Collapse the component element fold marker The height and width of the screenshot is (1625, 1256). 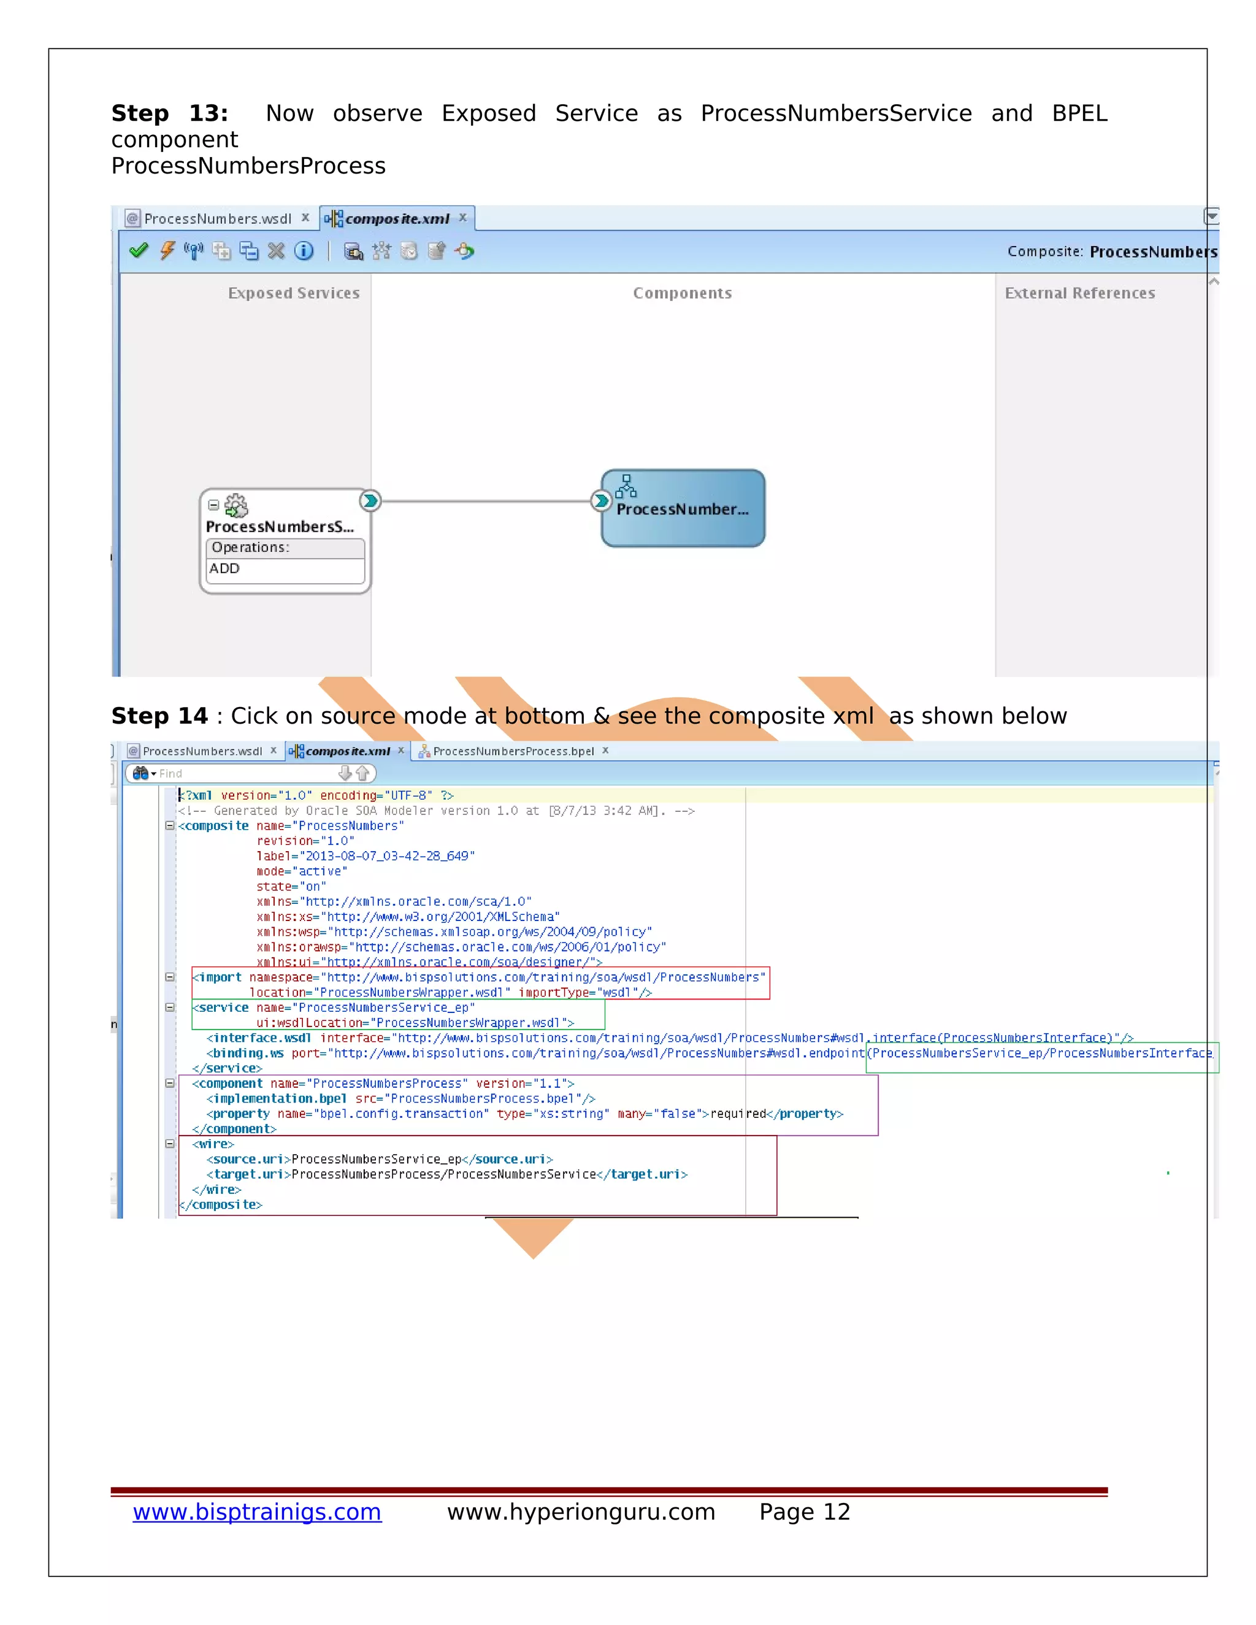[170, 1084]
